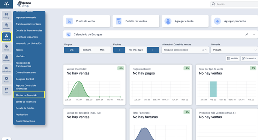The height and width of the screenshot is (140, 258).
Task: Click the teal bar in Total por tipo de venta
Action: tap(213, 89)
